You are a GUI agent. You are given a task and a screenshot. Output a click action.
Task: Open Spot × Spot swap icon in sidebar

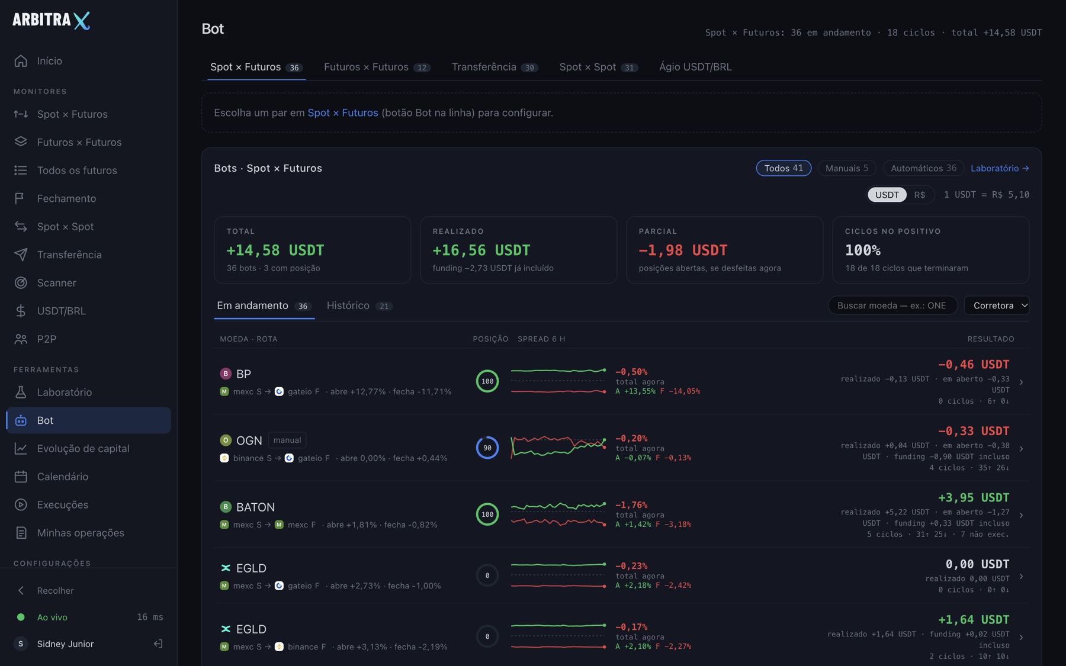click(x=21, y=227)
